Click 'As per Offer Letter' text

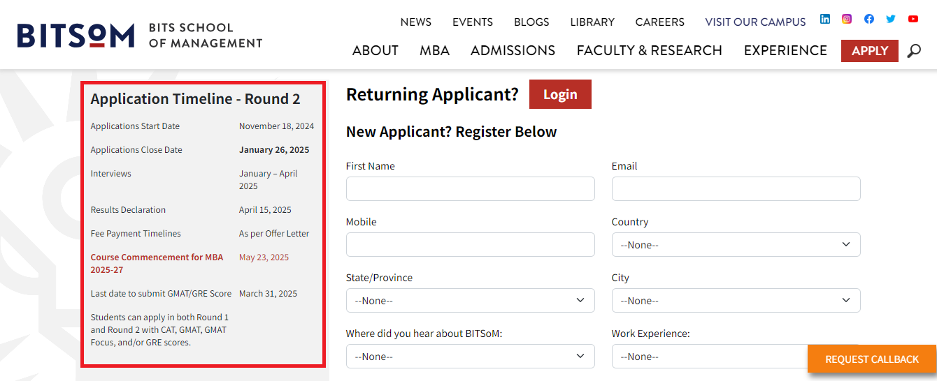(274, 234)
